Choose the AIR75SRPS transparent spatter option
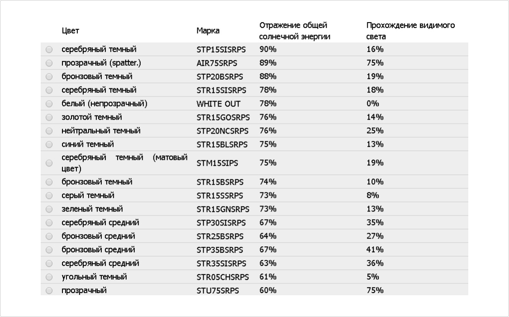Screen dimensions: 509x317 pyautogui.click(x=49, y=63)
